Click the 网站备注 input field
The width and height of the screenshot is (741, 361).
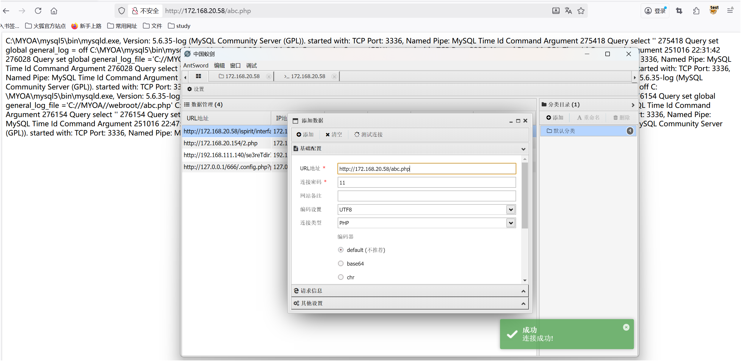(x=426, y=196)
